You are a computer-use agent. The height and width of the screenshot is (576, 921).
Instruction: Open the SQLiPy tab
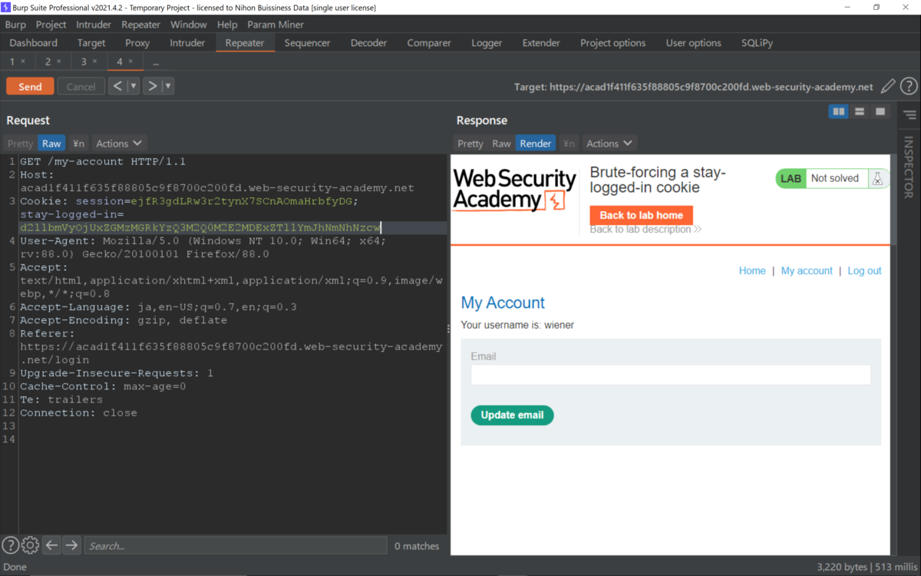757,43
